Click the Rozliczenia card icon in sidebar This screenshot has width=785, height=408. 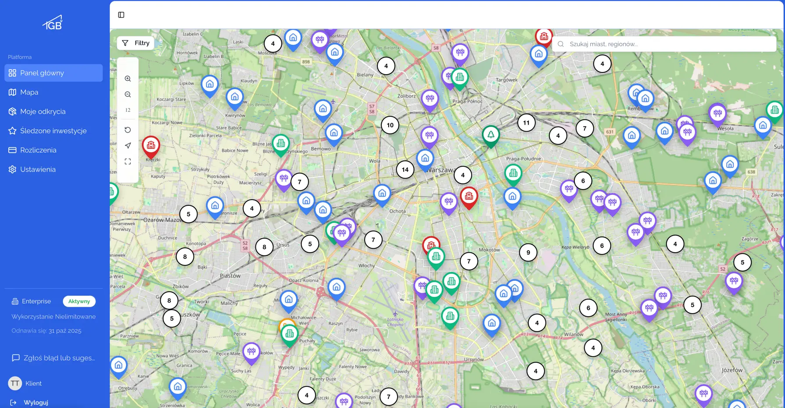click(13, 150)
